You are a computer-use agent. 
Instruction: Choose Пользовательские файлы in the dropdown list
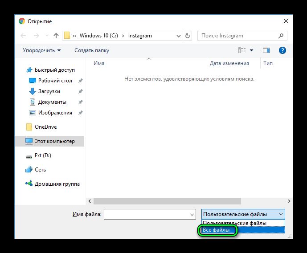pyautogui.click(x=243, y=223)
